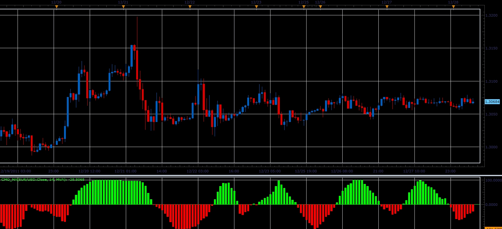Select the 12/23 day marker triangle

tap(256, 7)
